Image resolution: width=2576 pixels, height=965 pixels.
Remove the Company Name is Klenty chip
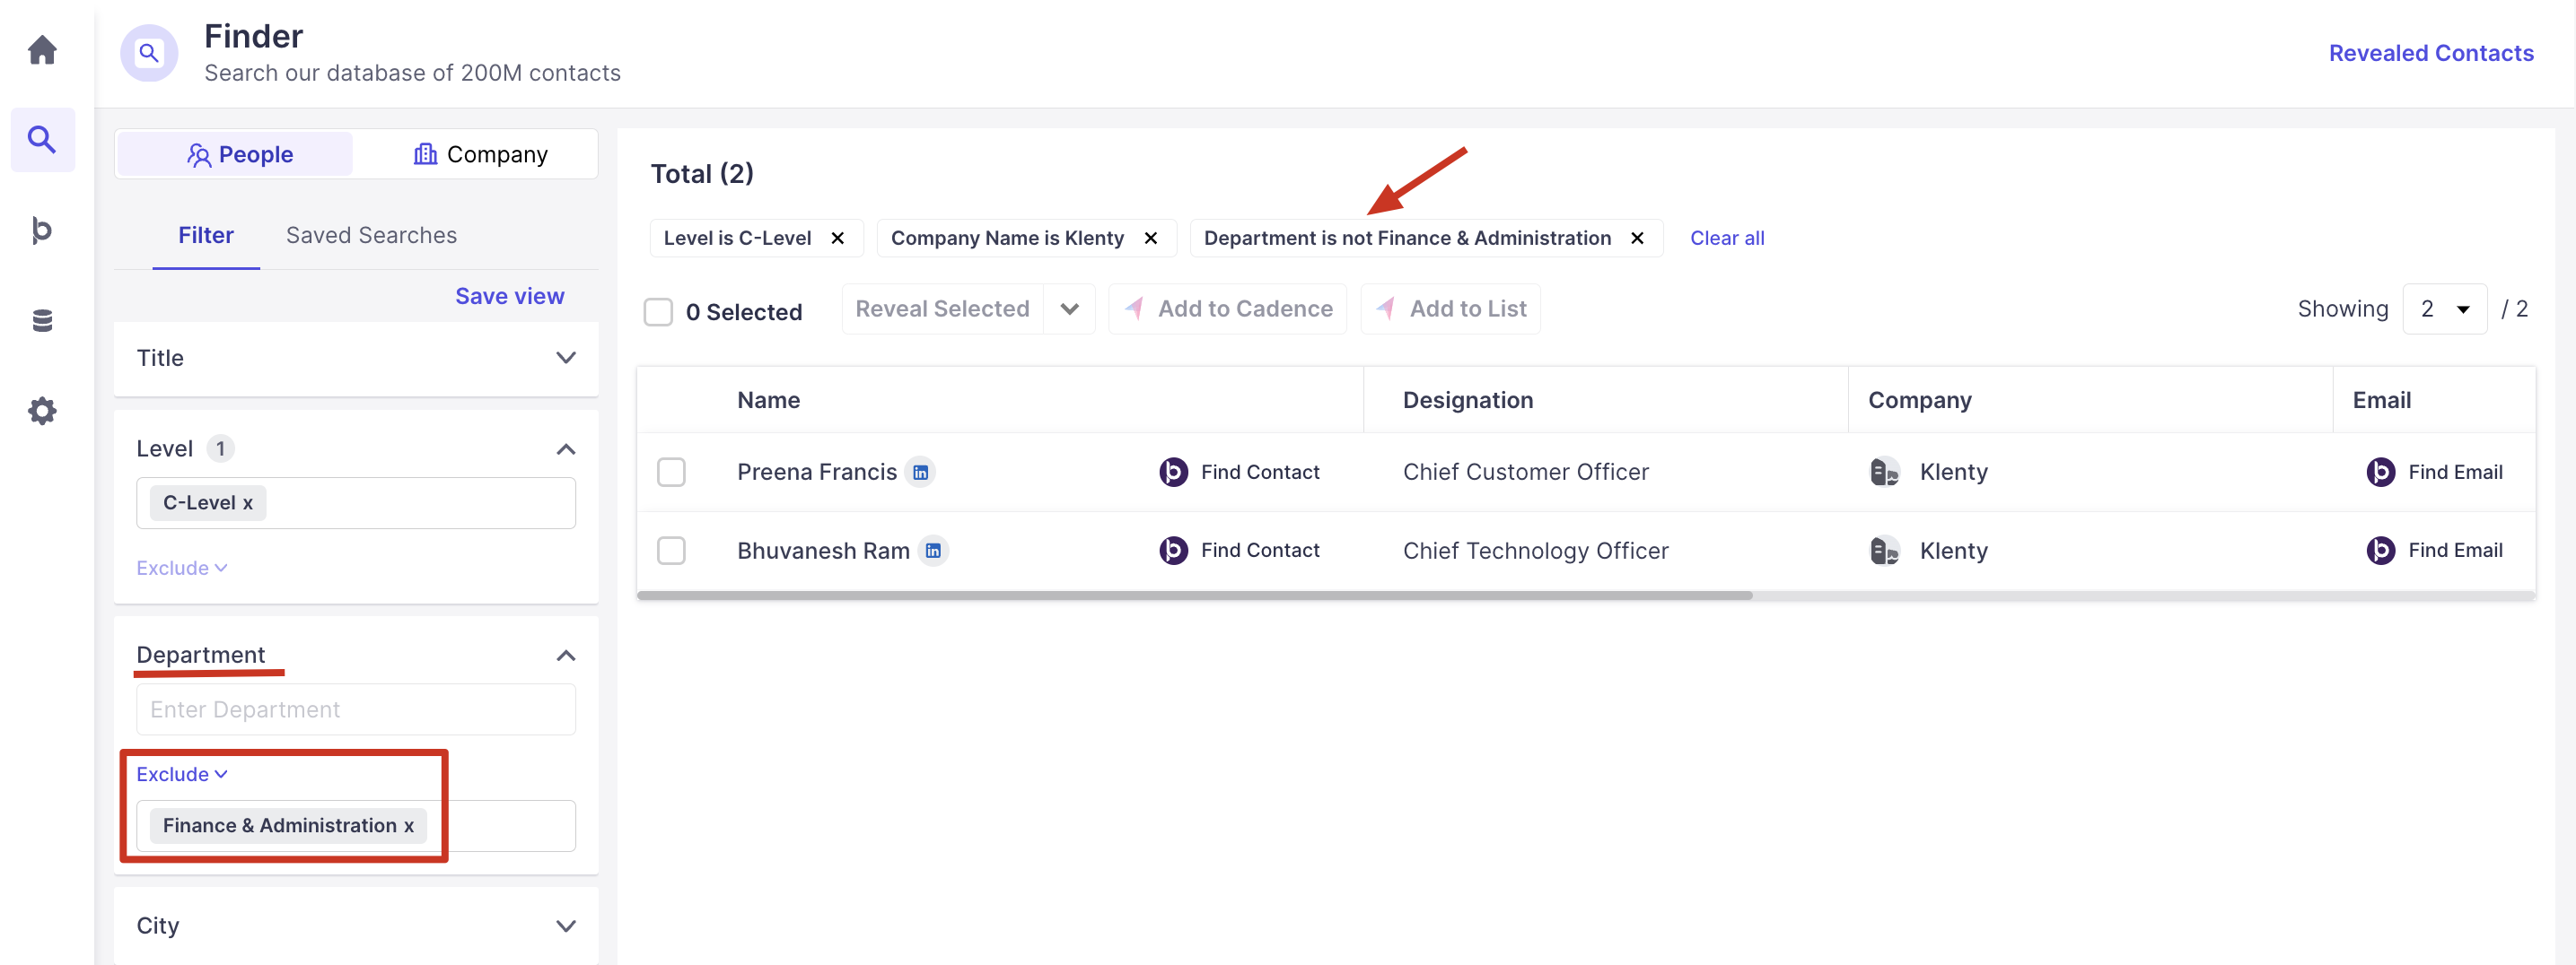click(1151, 239)
